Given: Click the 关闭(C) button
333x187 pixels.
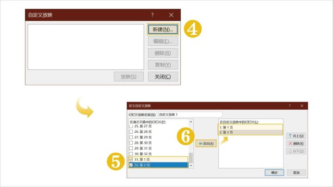Looking at the screenshot, I should click(163, 76).
